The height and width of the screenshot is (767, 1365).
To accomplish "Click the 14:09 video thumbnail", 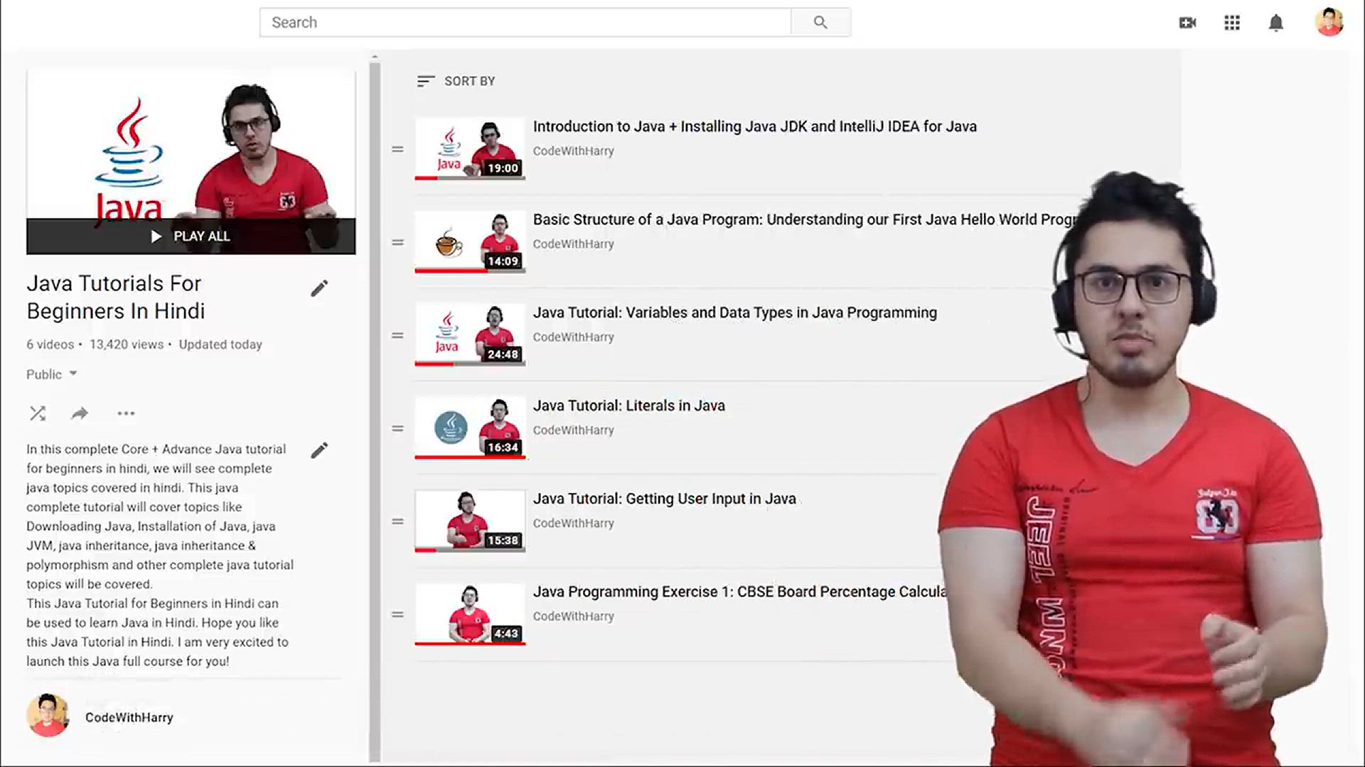I will [470, 241].
